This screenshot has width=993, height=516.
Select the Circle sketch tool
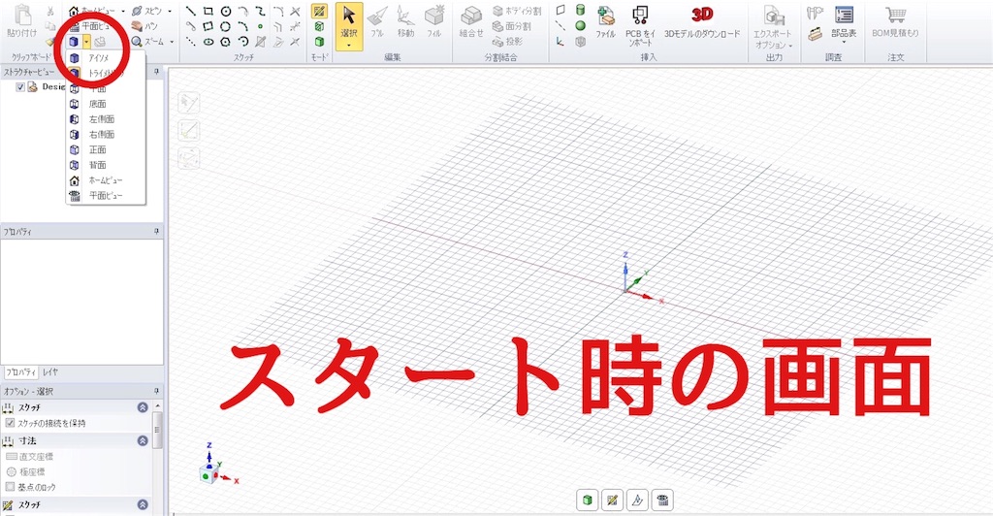pyautogui.click(x=225, y=11)
